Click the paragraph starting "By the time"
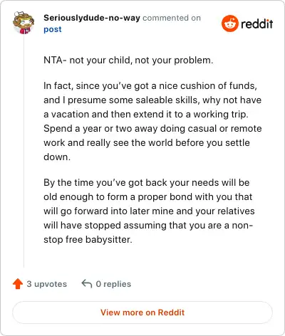285x336 pixels. tap(149, 211)
